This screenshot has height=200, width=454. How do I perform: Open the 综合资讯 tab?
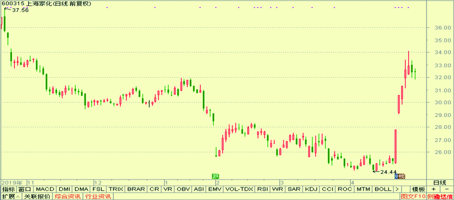click(x=67, y=197)
